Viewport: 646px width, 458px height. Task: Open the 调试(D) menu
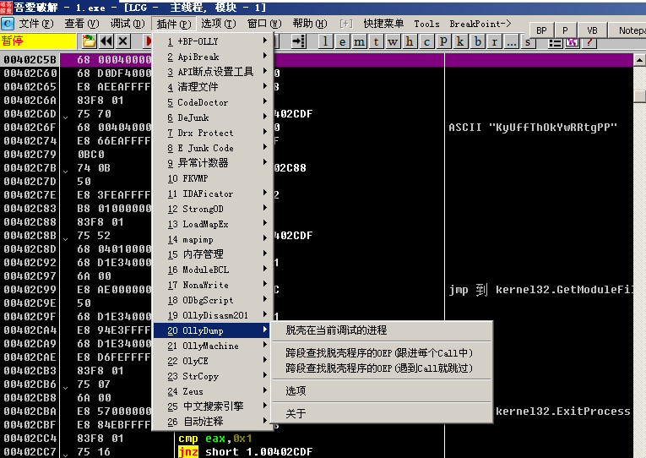128,24
